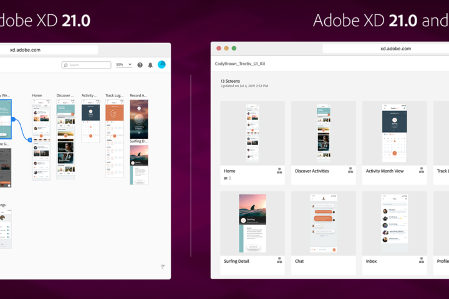
Task: Select Home artboard on left canvas
Action: point(41,140)
